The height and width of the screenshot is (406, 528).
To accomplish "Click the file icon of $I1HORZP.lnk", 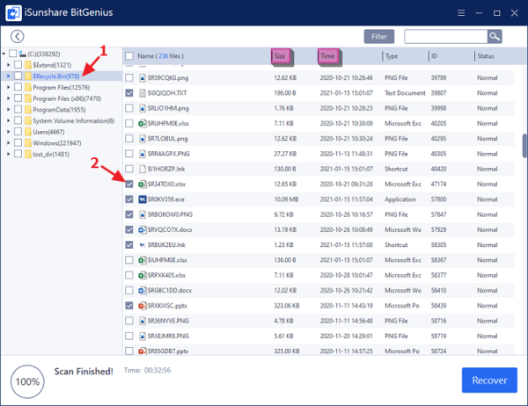I will (x=143, y=169).
